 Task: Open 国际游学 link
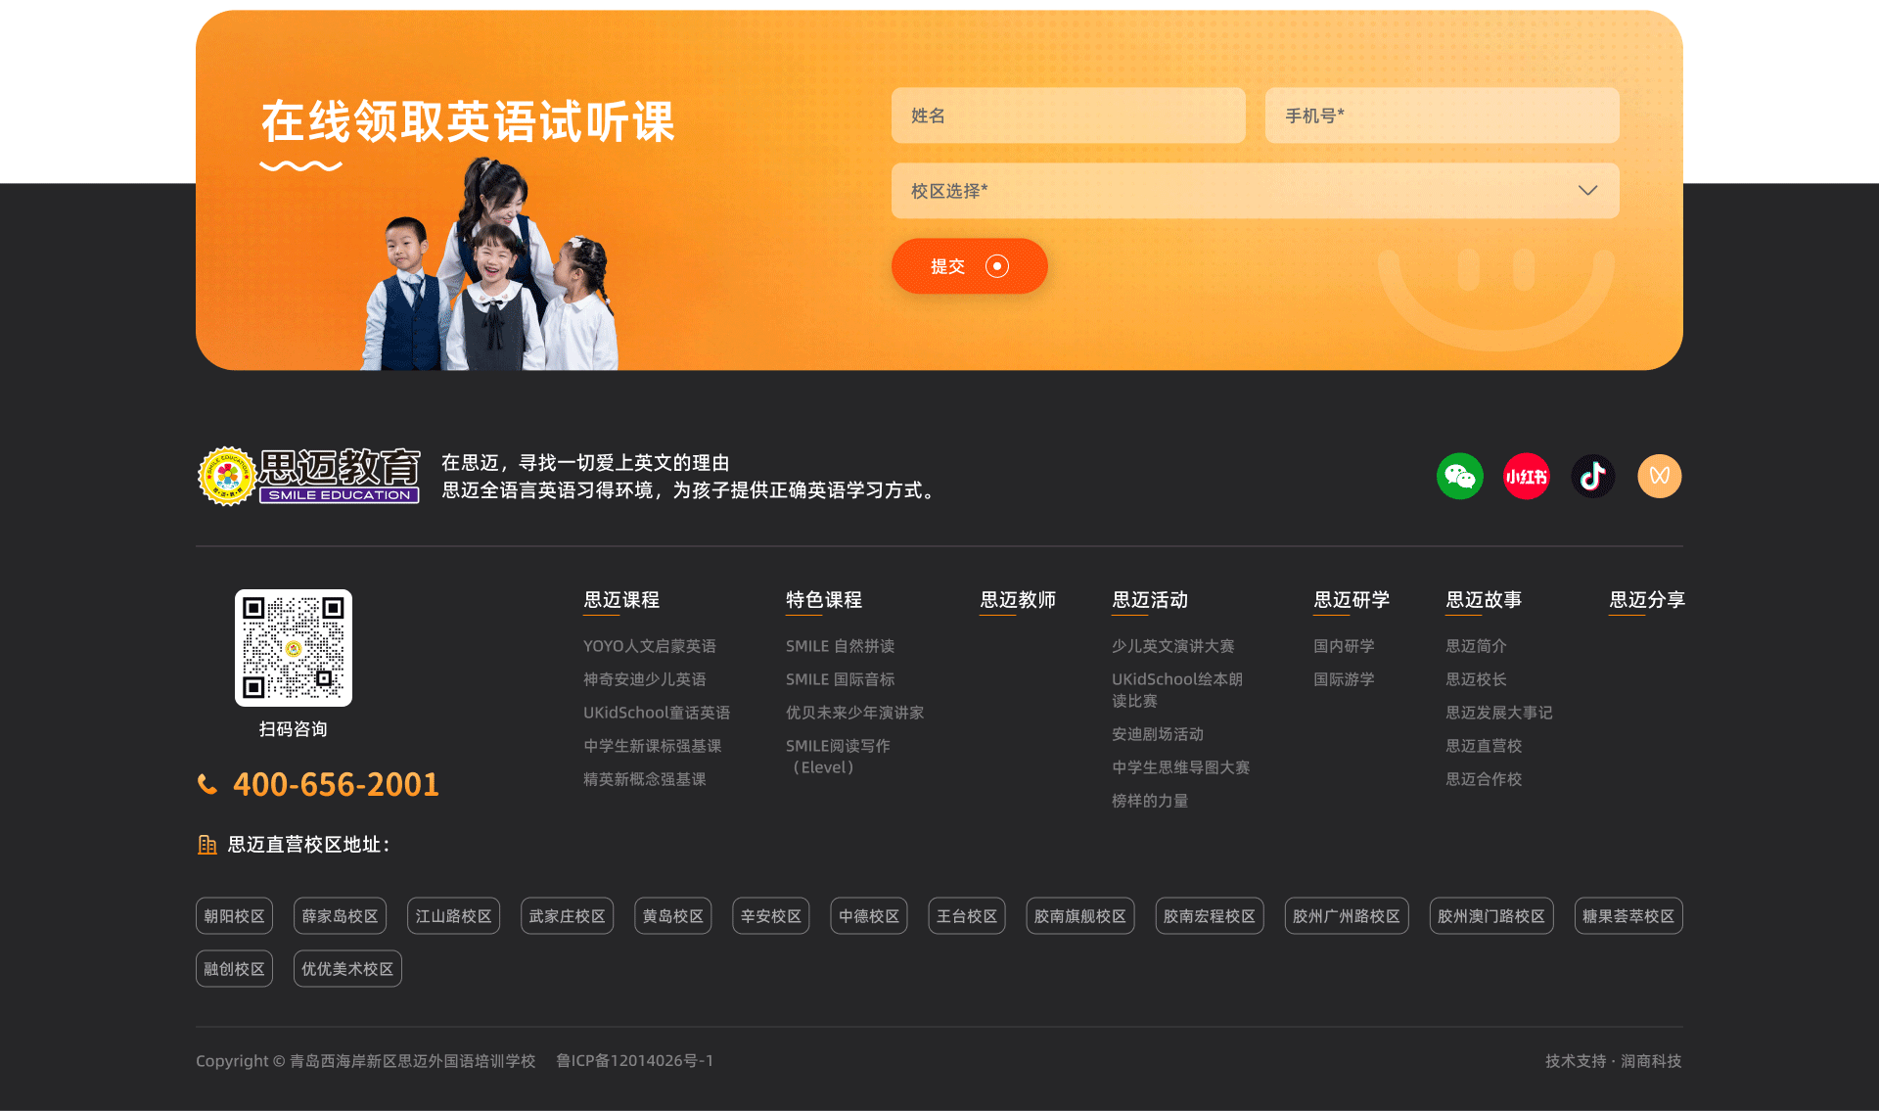tap(1344, 679)
